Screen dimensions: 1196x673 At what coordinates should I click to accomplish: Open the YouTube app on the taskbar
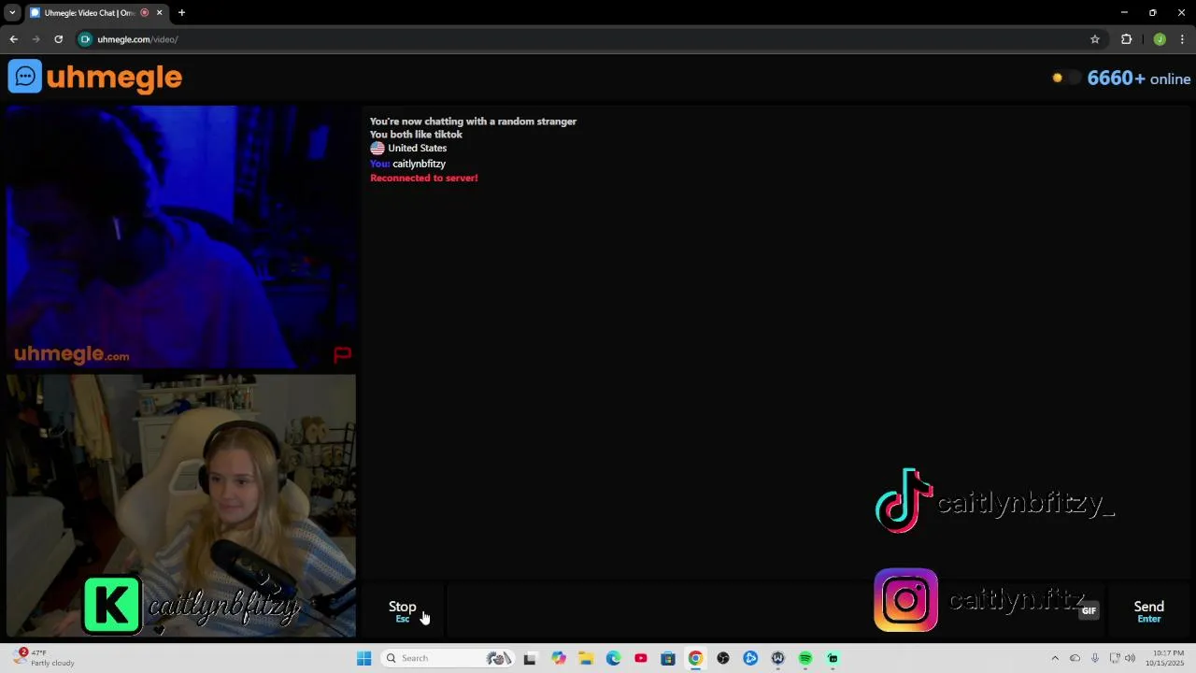pos(640,658)
